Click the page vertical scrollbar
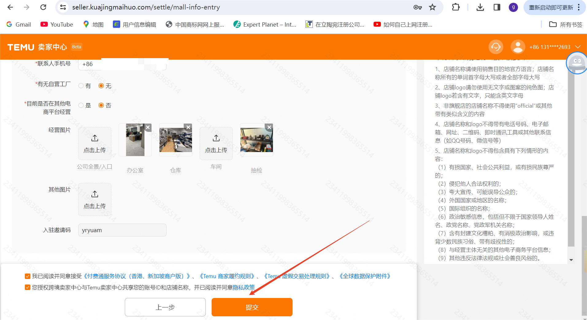This screenshot has width=587, height=320. [x=584, y=266]
